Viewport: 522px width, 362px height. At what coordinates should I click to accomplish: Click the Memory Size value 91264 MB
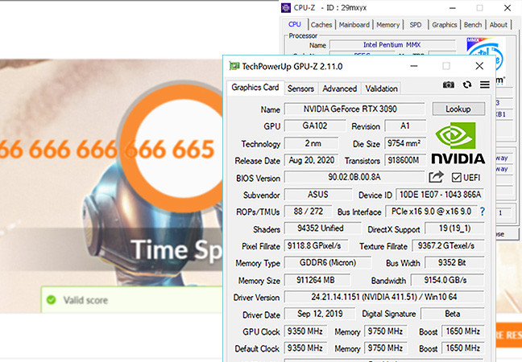coord(317,280)
